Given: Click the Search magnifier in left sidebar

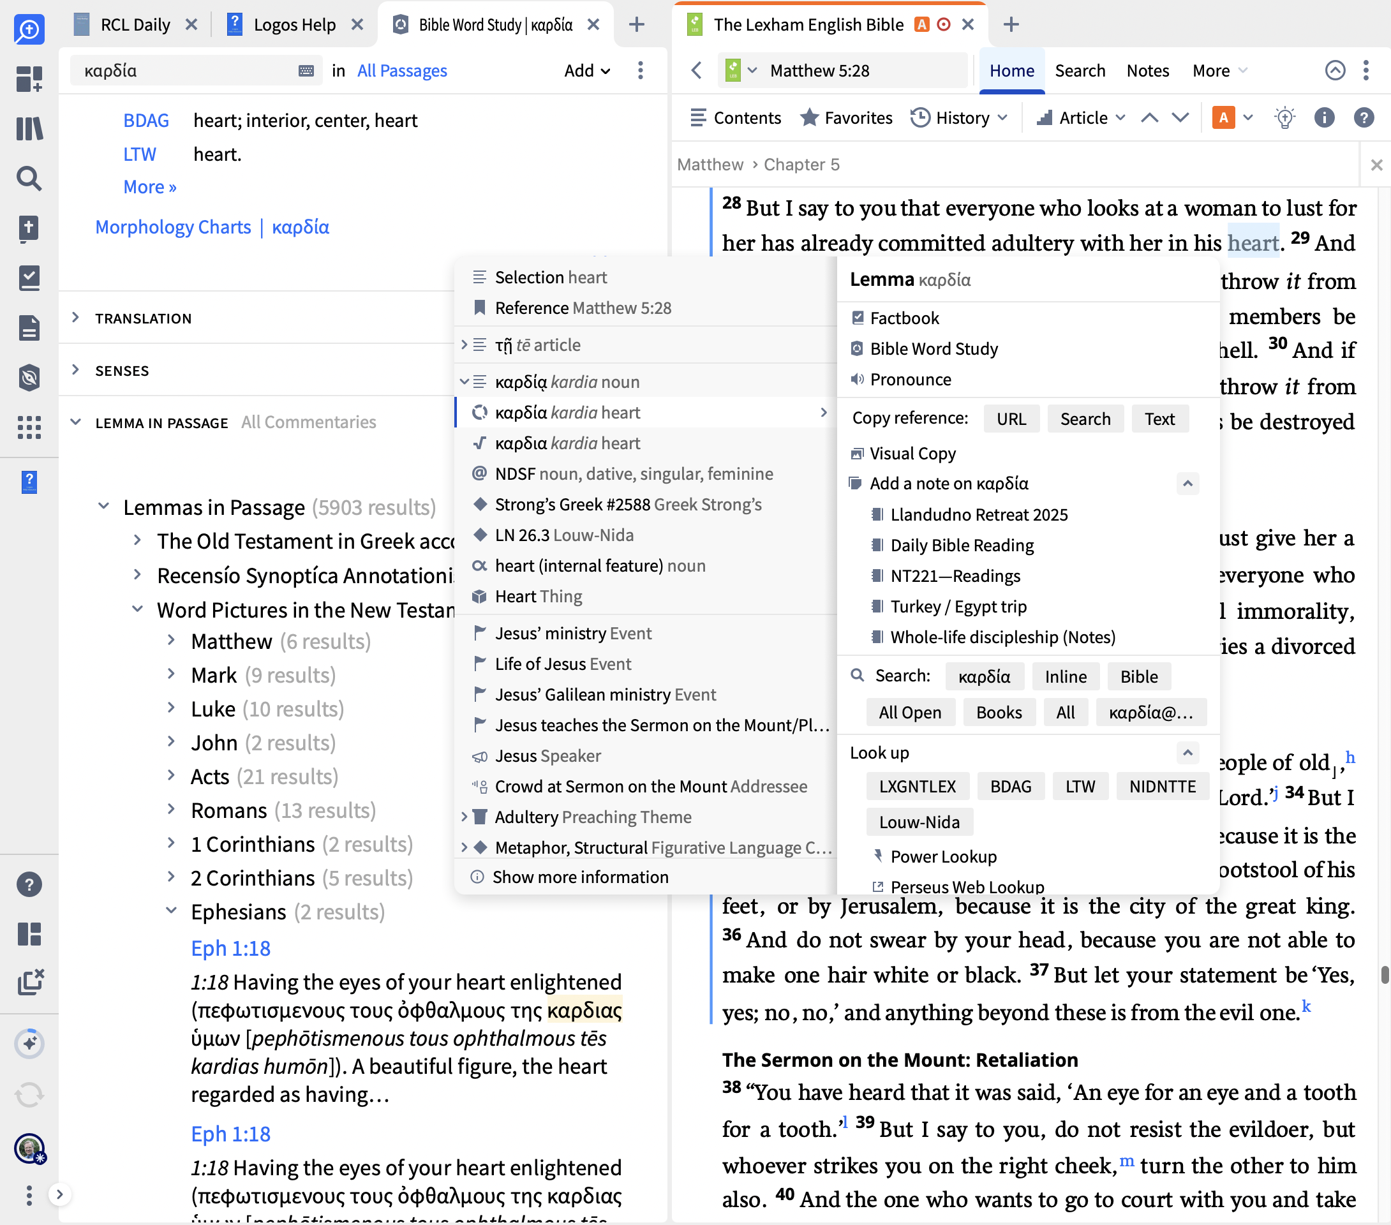Looking at the screenshot, I should [29, 177].
